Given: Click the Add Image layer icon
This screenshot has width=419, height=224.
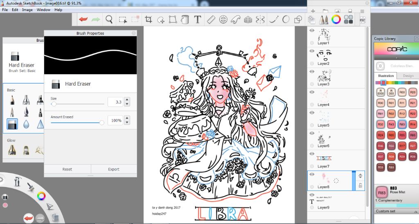Looking at the screenshot, I should point(338,11).
